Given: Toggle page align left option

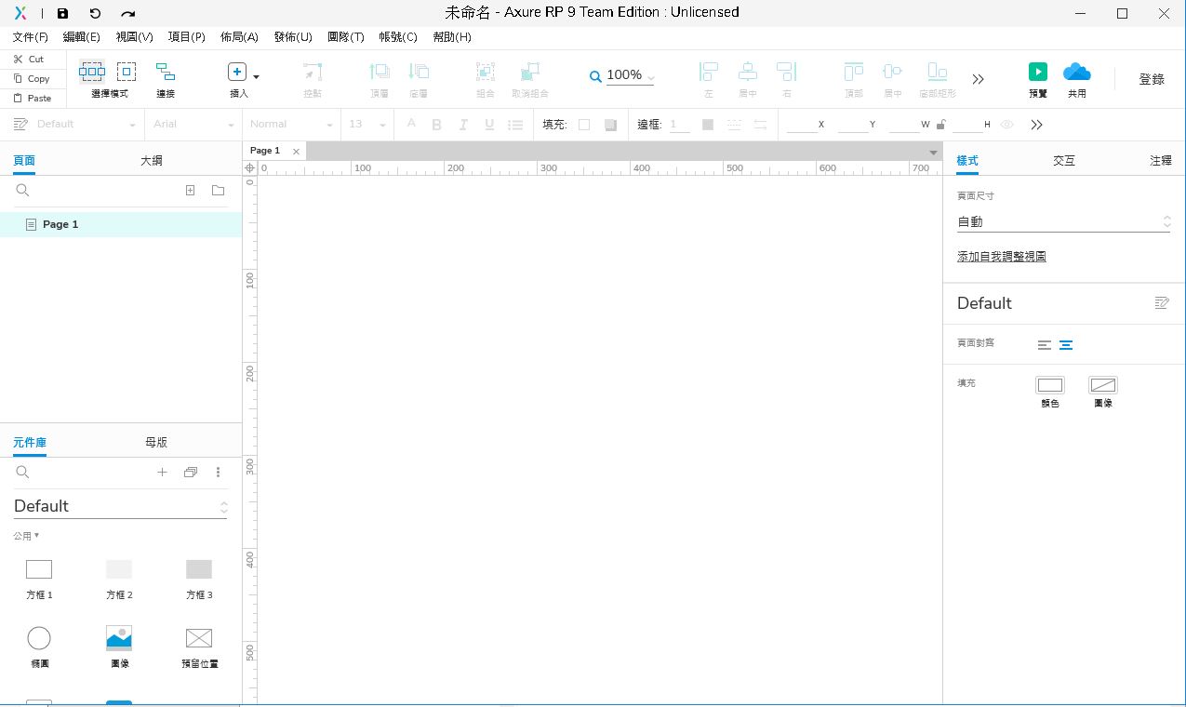Looking at the screenshot, I should (x=1045, y=345).
